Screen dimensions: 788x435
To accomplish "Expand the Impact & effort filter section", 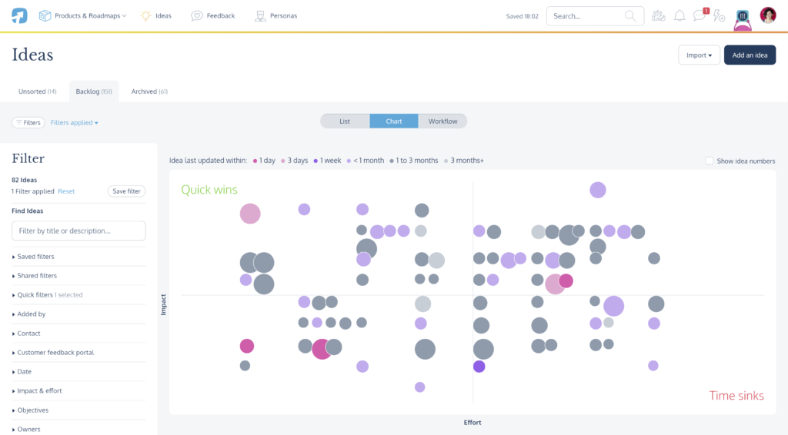I will click(x=39, y=391).
